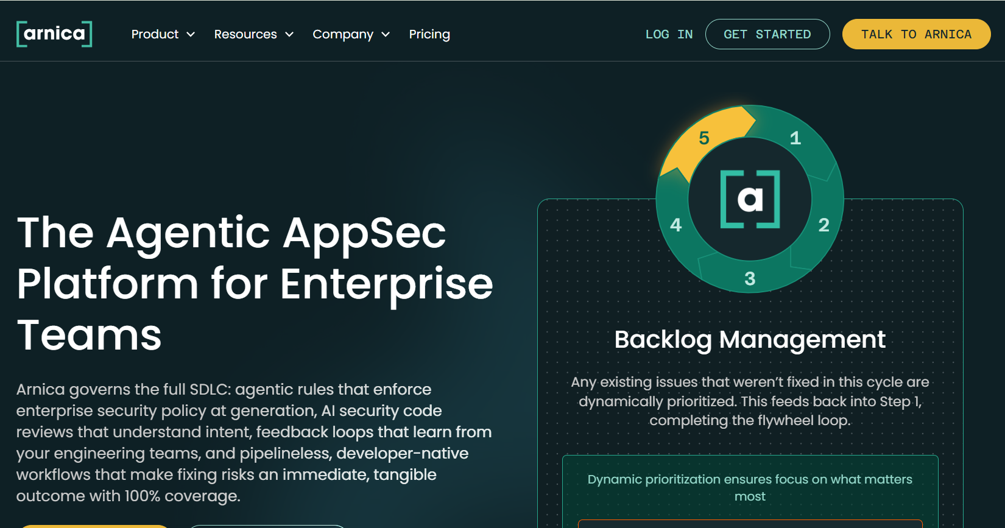
Task: Click the LOG IN link
Action: pyautogui.click(x=669, y=34)
